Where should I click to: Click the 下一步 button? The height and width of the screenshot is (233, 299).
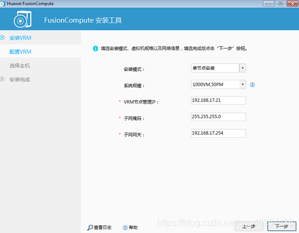[282, 226]
